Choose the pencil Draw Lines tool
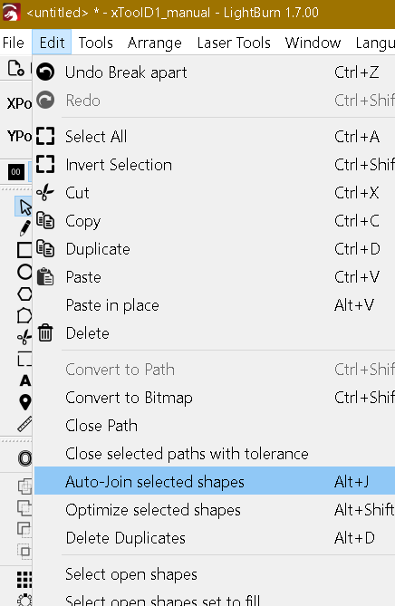Viewport: 395px width, 606px height. pos(24,228)
